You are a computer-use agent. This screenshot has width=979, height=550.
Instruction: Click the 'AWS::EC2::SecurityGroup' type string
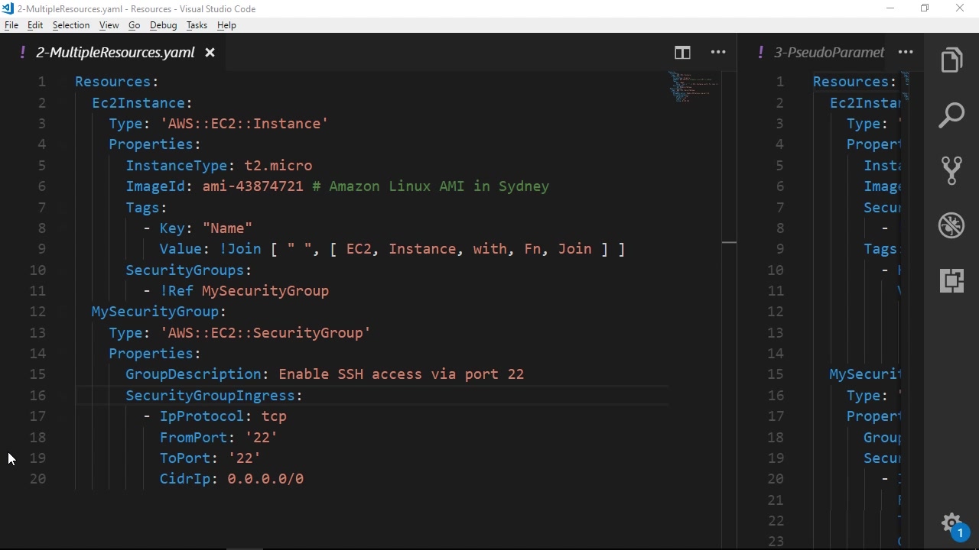click(x=265, y=333)
